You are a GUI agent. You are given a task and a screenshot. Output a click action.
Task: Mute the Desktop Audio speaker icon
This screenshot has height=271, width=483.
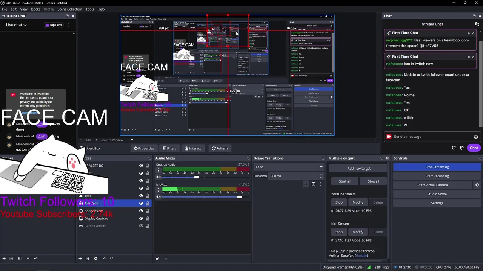point(158,177)
